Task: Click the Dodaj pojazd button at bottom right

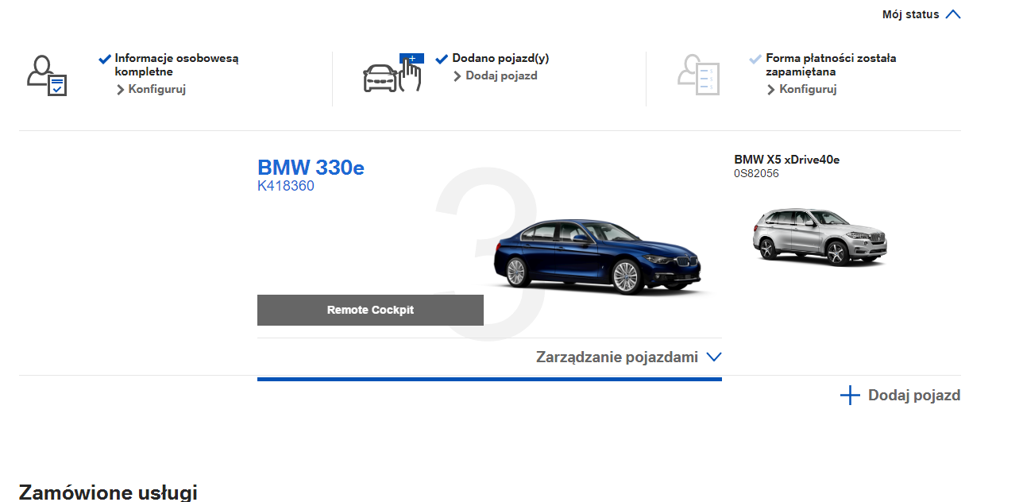Action: coord(900,396)
